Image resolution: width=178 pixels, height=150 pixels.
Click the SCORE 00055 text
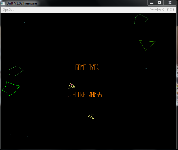pyautogui.click(x=87, y=95)
